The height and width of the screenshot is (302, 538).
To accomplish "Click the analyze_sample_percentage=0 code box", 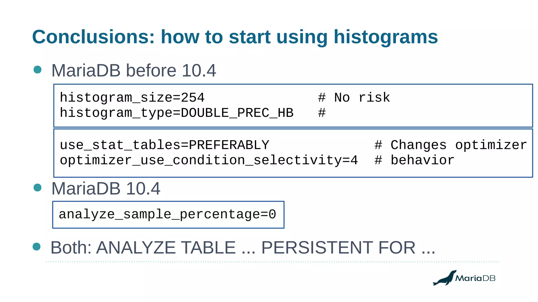I will tap(168, 214).
